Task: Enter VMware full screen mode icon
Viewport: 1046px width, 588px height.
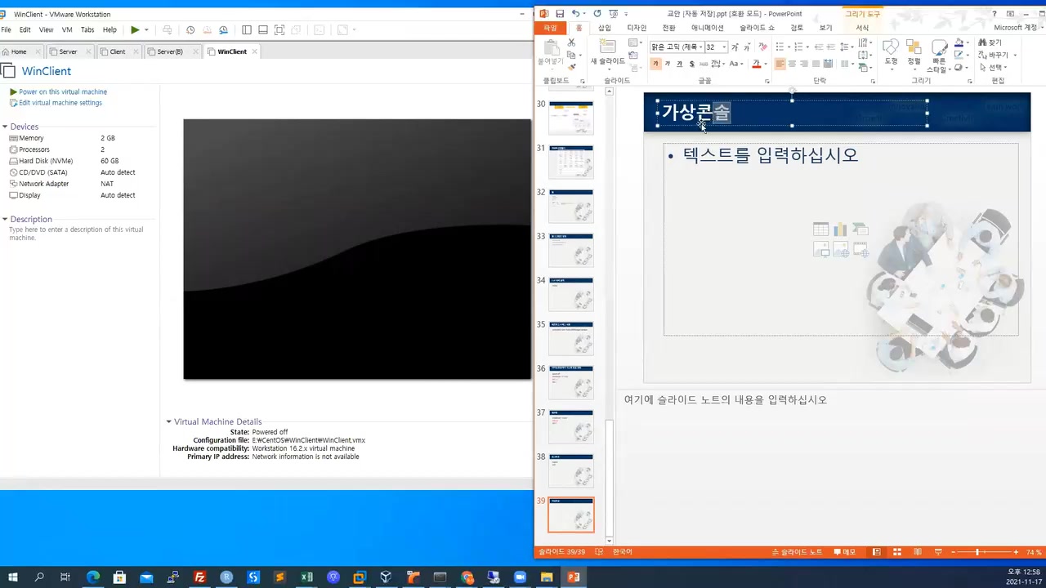Action: [x=279, y=30]
